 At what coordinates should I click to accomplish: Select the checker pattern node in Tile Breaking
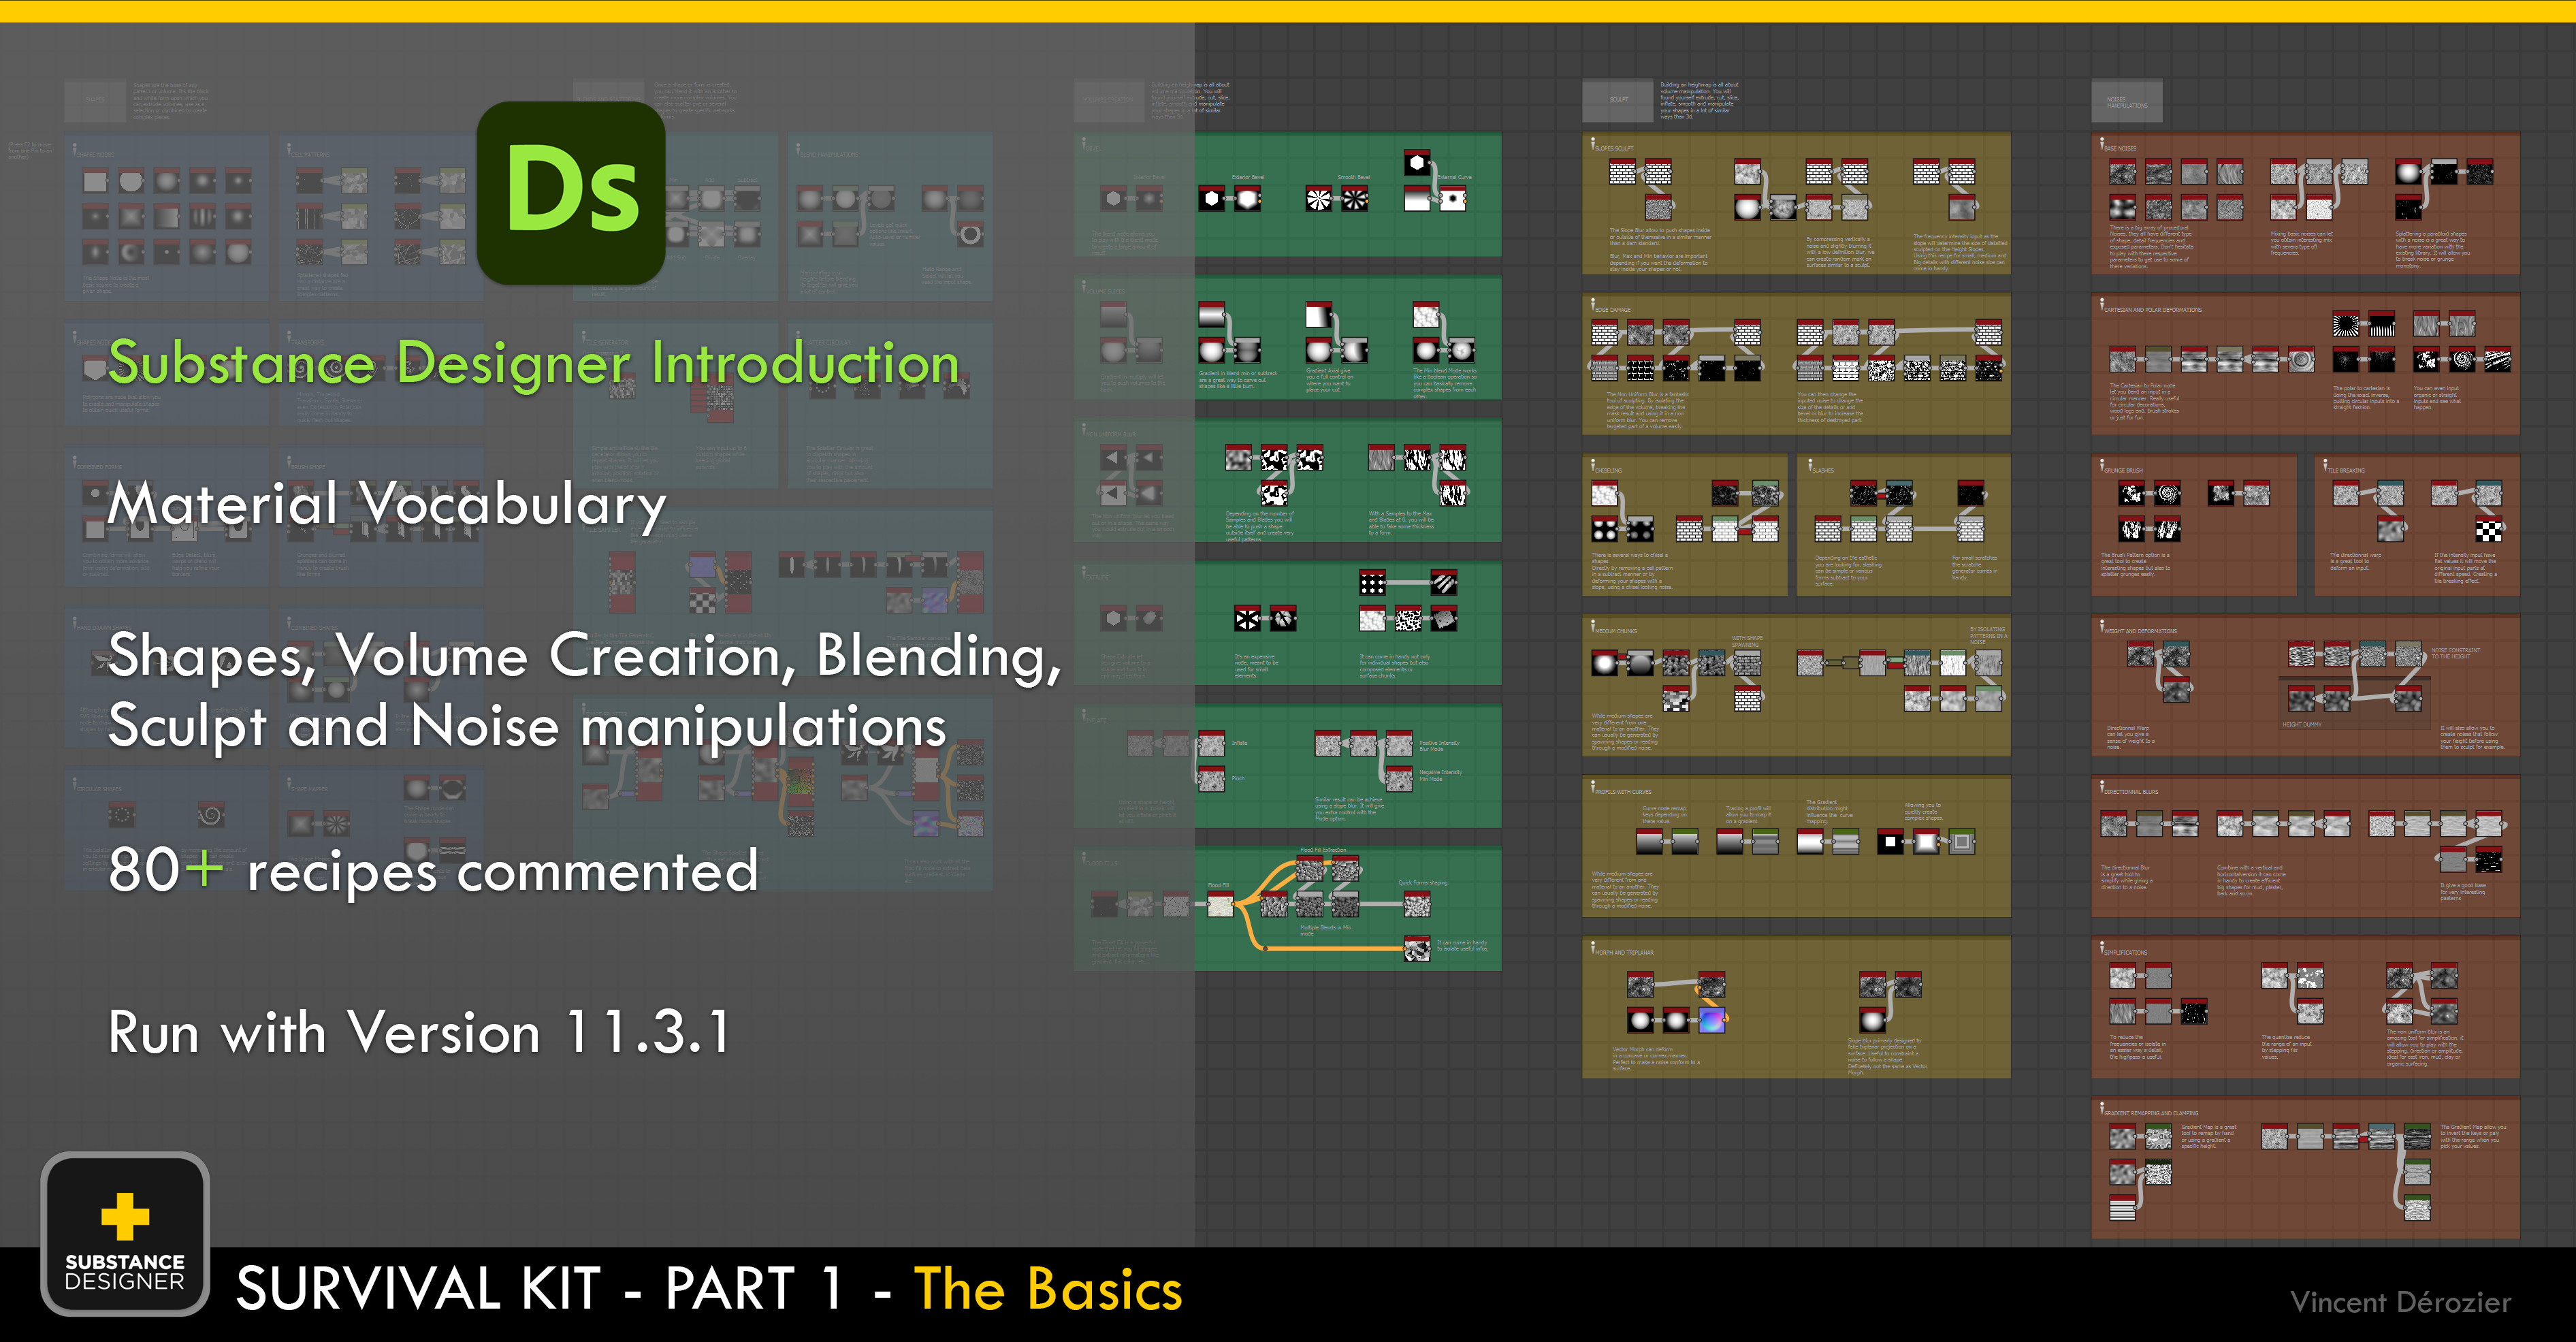click(x=2488, y=528)
